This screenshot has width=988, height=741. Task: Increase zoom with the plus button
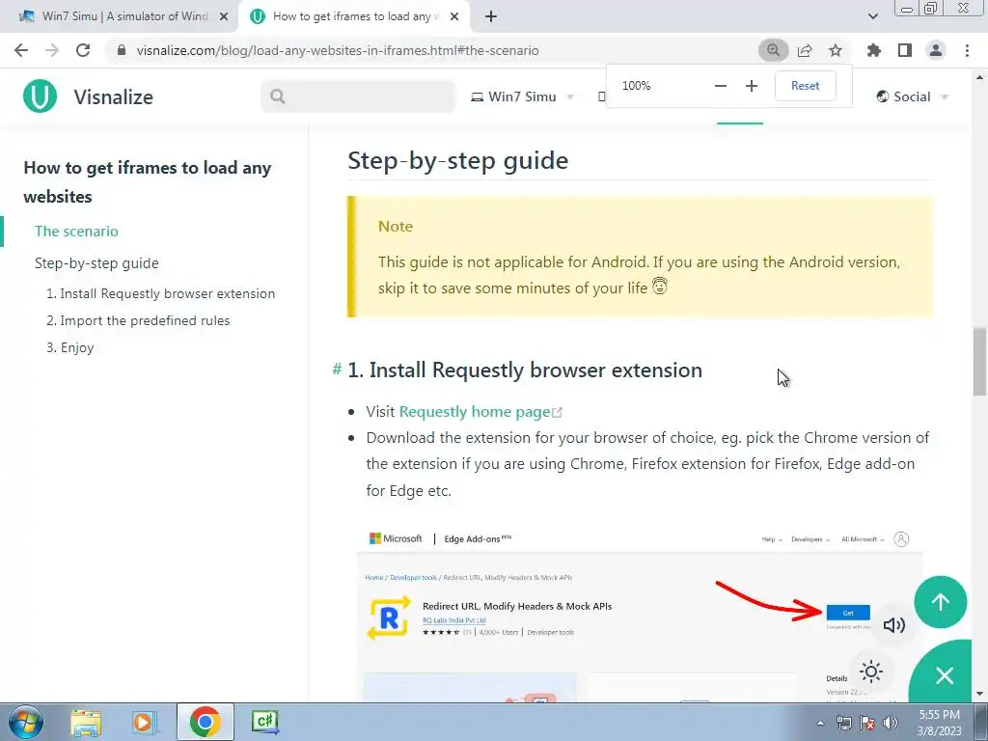[x=751, y=86]
